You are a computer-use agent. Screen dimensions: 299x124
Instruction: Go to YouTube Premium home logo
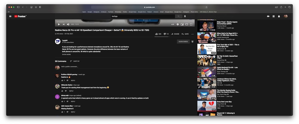tap(20, 16)
